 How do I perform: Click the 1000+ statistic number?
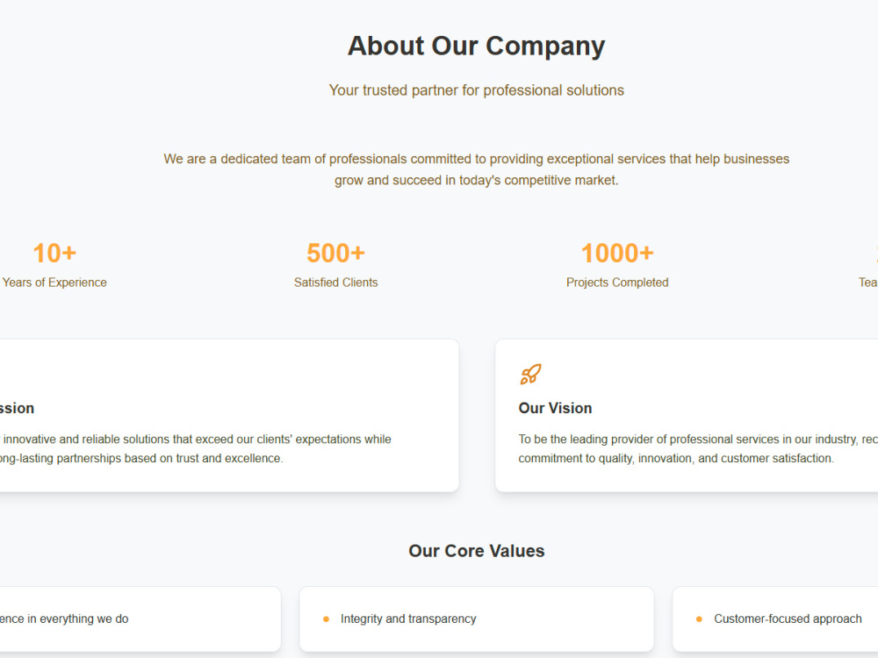click(x=617, y=253)
